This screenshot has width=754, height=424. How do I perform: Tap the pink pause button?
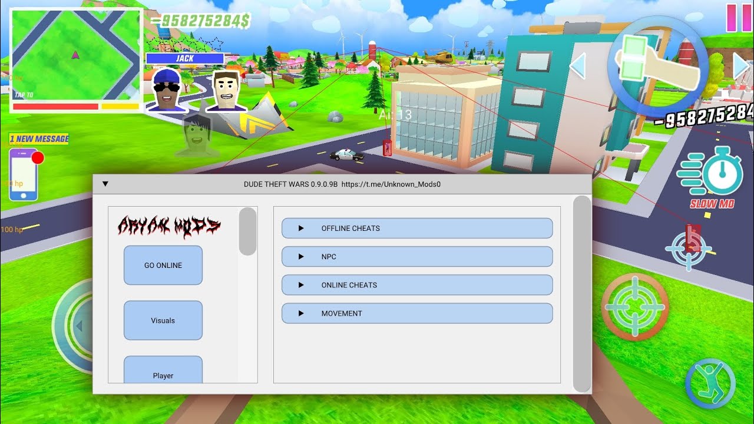click(739, 18)
